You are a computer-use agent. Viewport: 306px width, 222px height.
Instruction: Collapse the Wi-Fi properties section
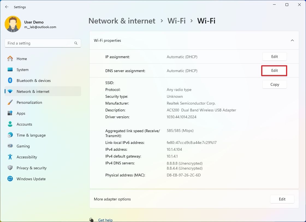[x=292, y=40]
